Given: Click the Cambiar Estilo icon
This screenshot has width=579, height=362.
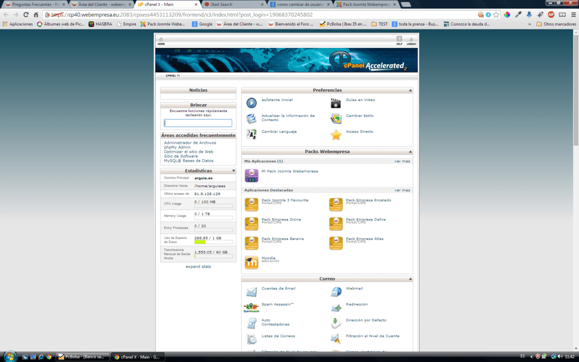Looking at the screenshot, I should (336, 118).
